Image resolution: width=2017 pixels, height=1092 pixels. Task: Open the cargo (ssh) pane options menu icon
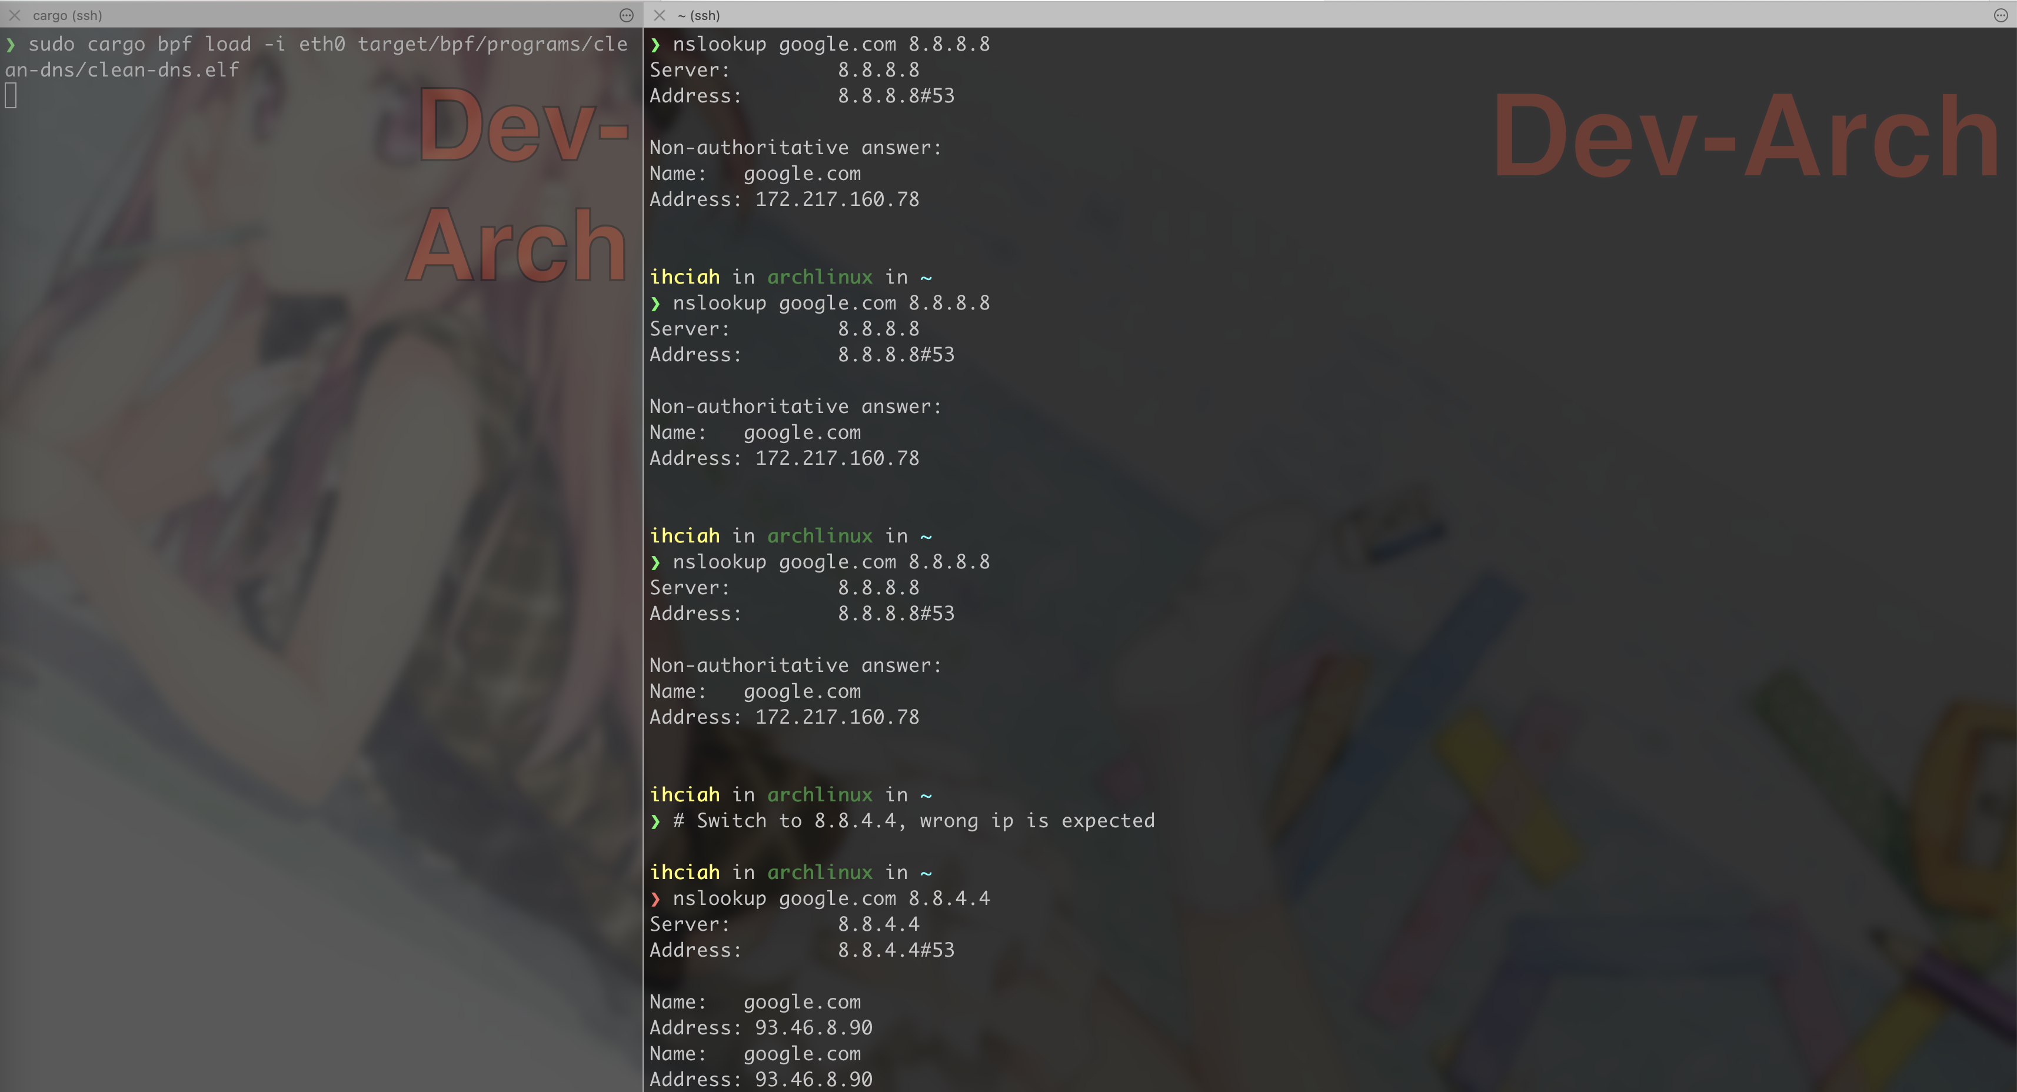(x=627, y=15)
